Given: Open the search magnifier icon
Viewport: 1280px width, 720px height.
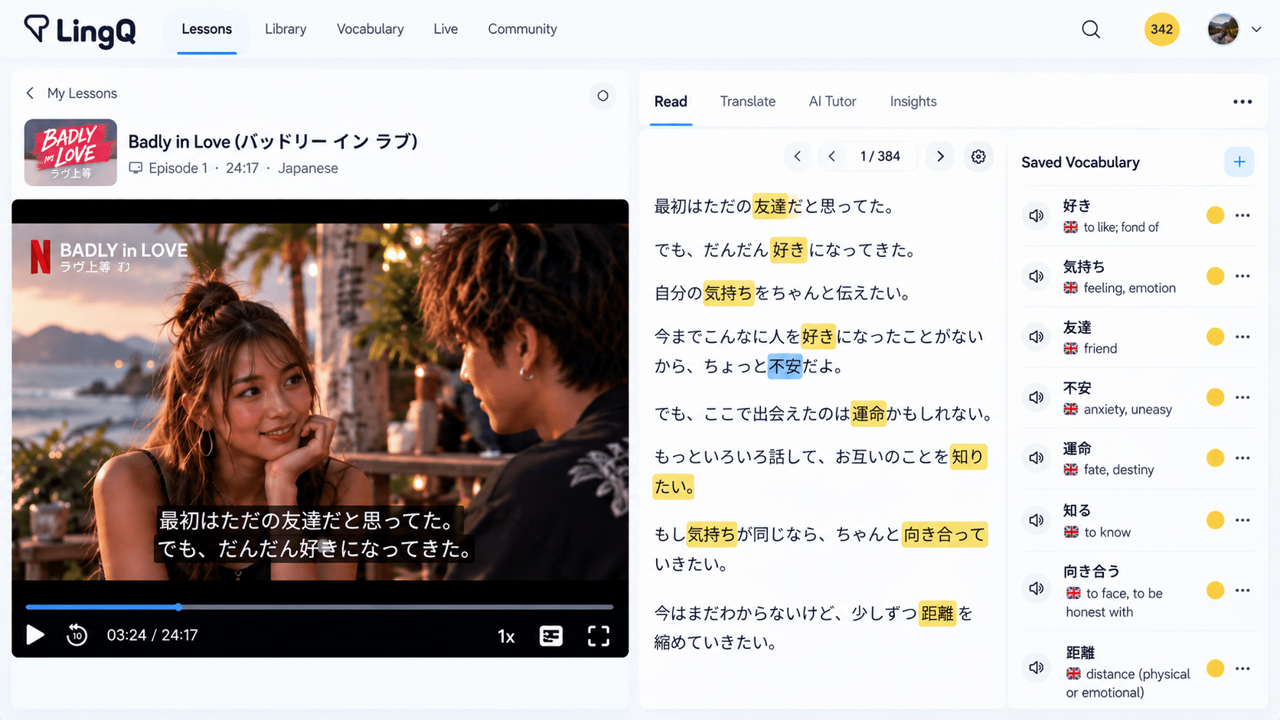Looking at the screenshot, I should (1091, 29).
